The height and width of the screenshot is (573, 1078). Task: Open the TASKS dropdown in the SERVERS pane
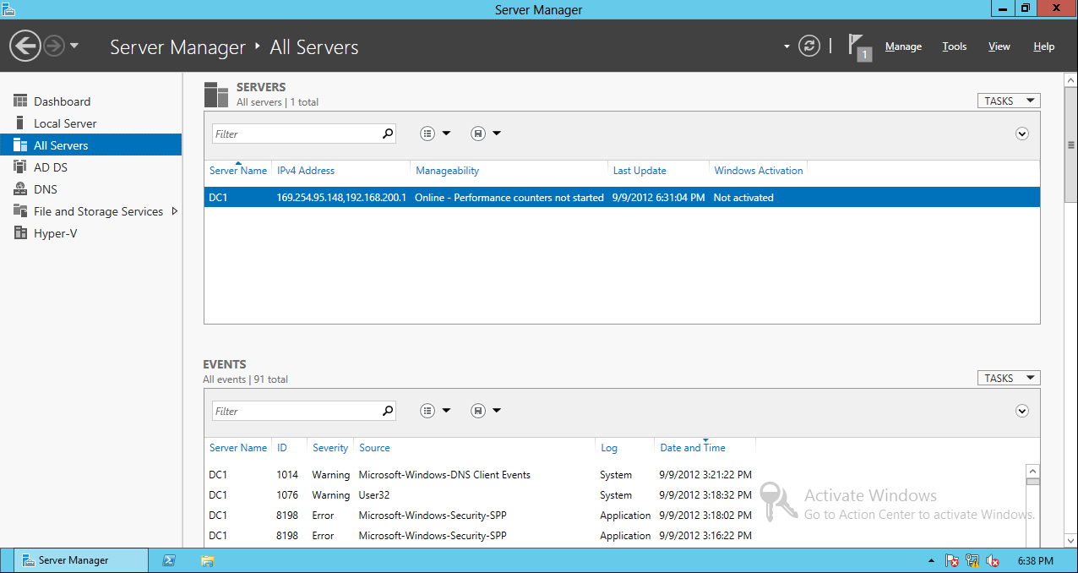pyautogui.click(x=1008, y=100)
